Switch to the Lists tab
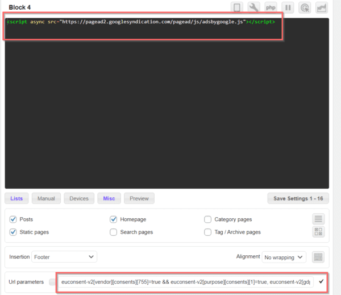 click(x=16, y=198)
